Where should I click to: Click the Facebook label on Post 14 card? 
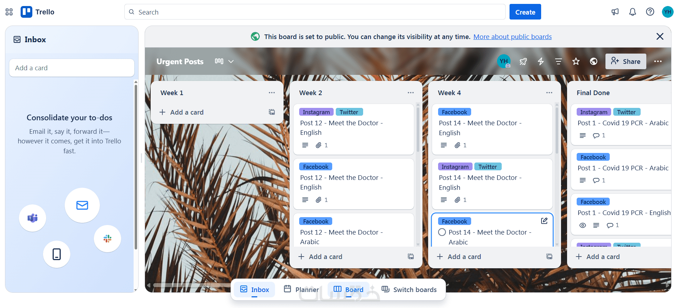click(x=454, y=112)
